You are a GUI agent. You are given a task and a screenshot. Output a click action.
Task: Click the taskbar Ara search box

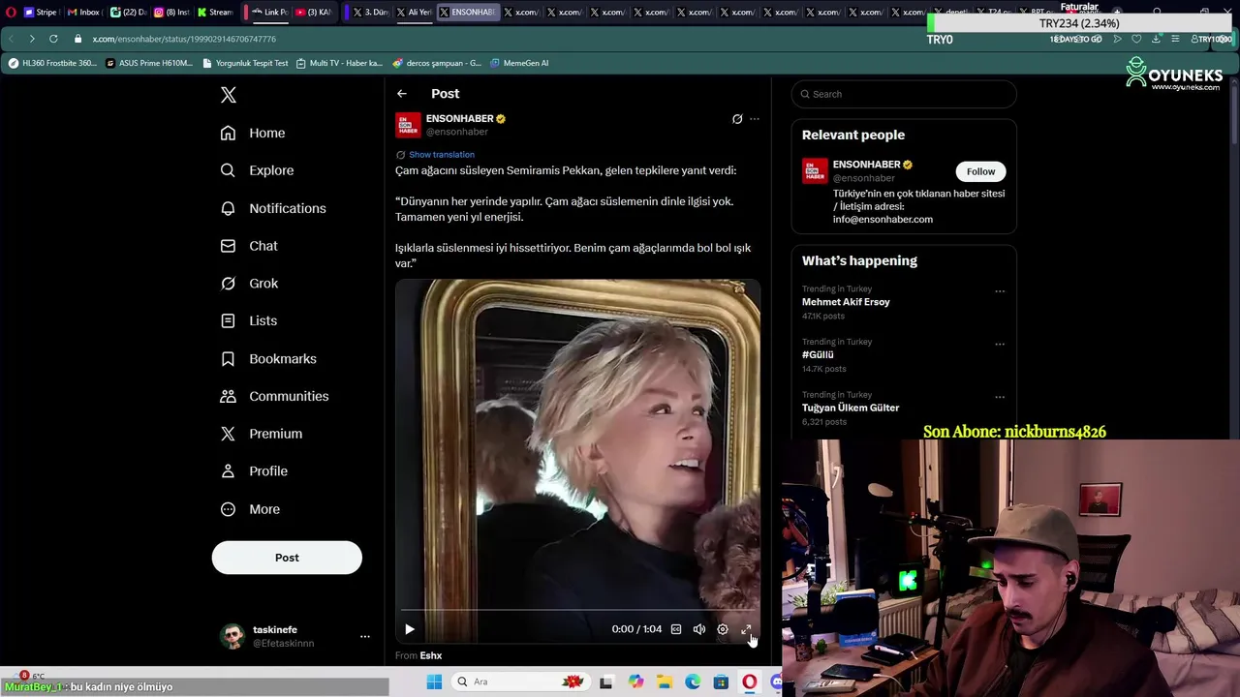(x=520, y=682)
